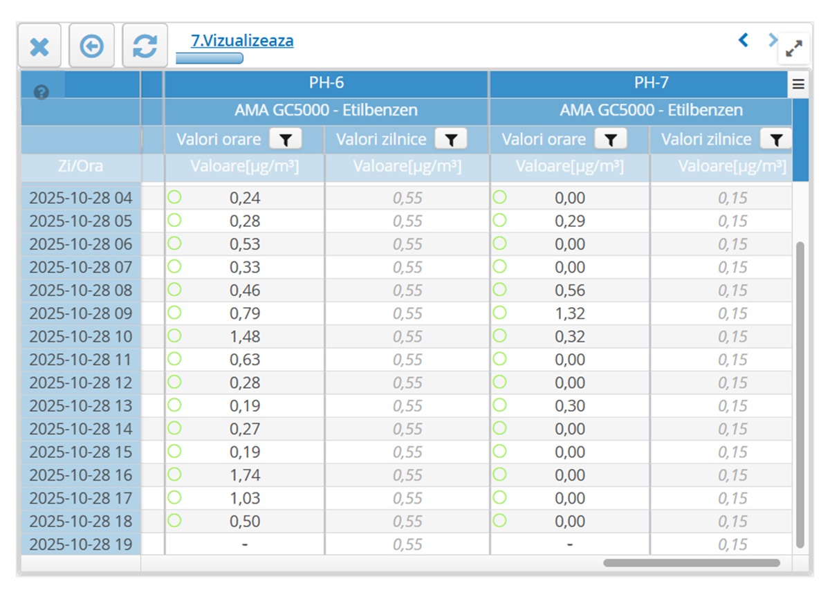This screenshot has height=590, width=830.
Task: Open the hamburger menu icon in table header
Action: coord(798,84)
